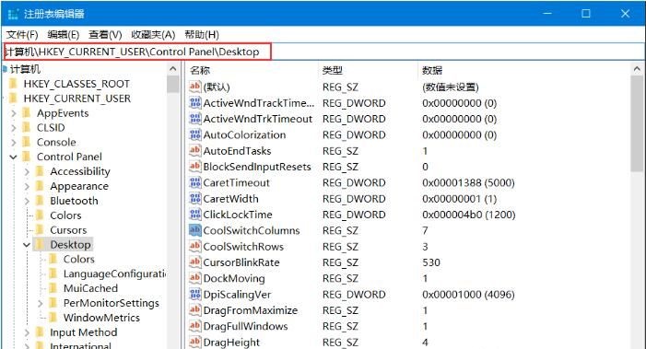Viewport: 646px width, 349px height.
Task: Select the 计算机 root node
Action: tap(25, 69)
